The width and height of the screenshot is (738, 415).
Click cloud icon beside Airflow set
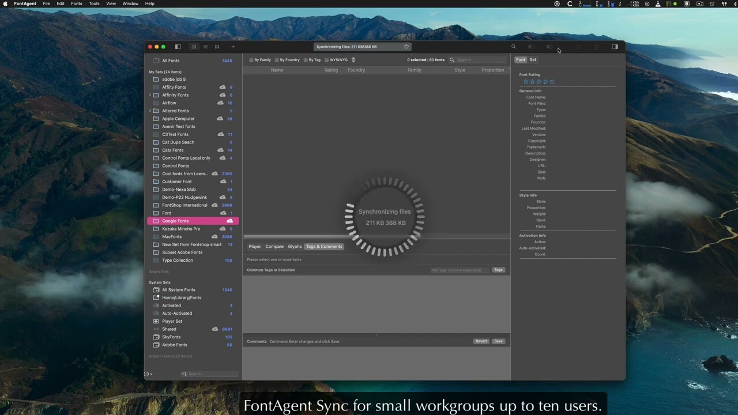[x=220, y=103]
